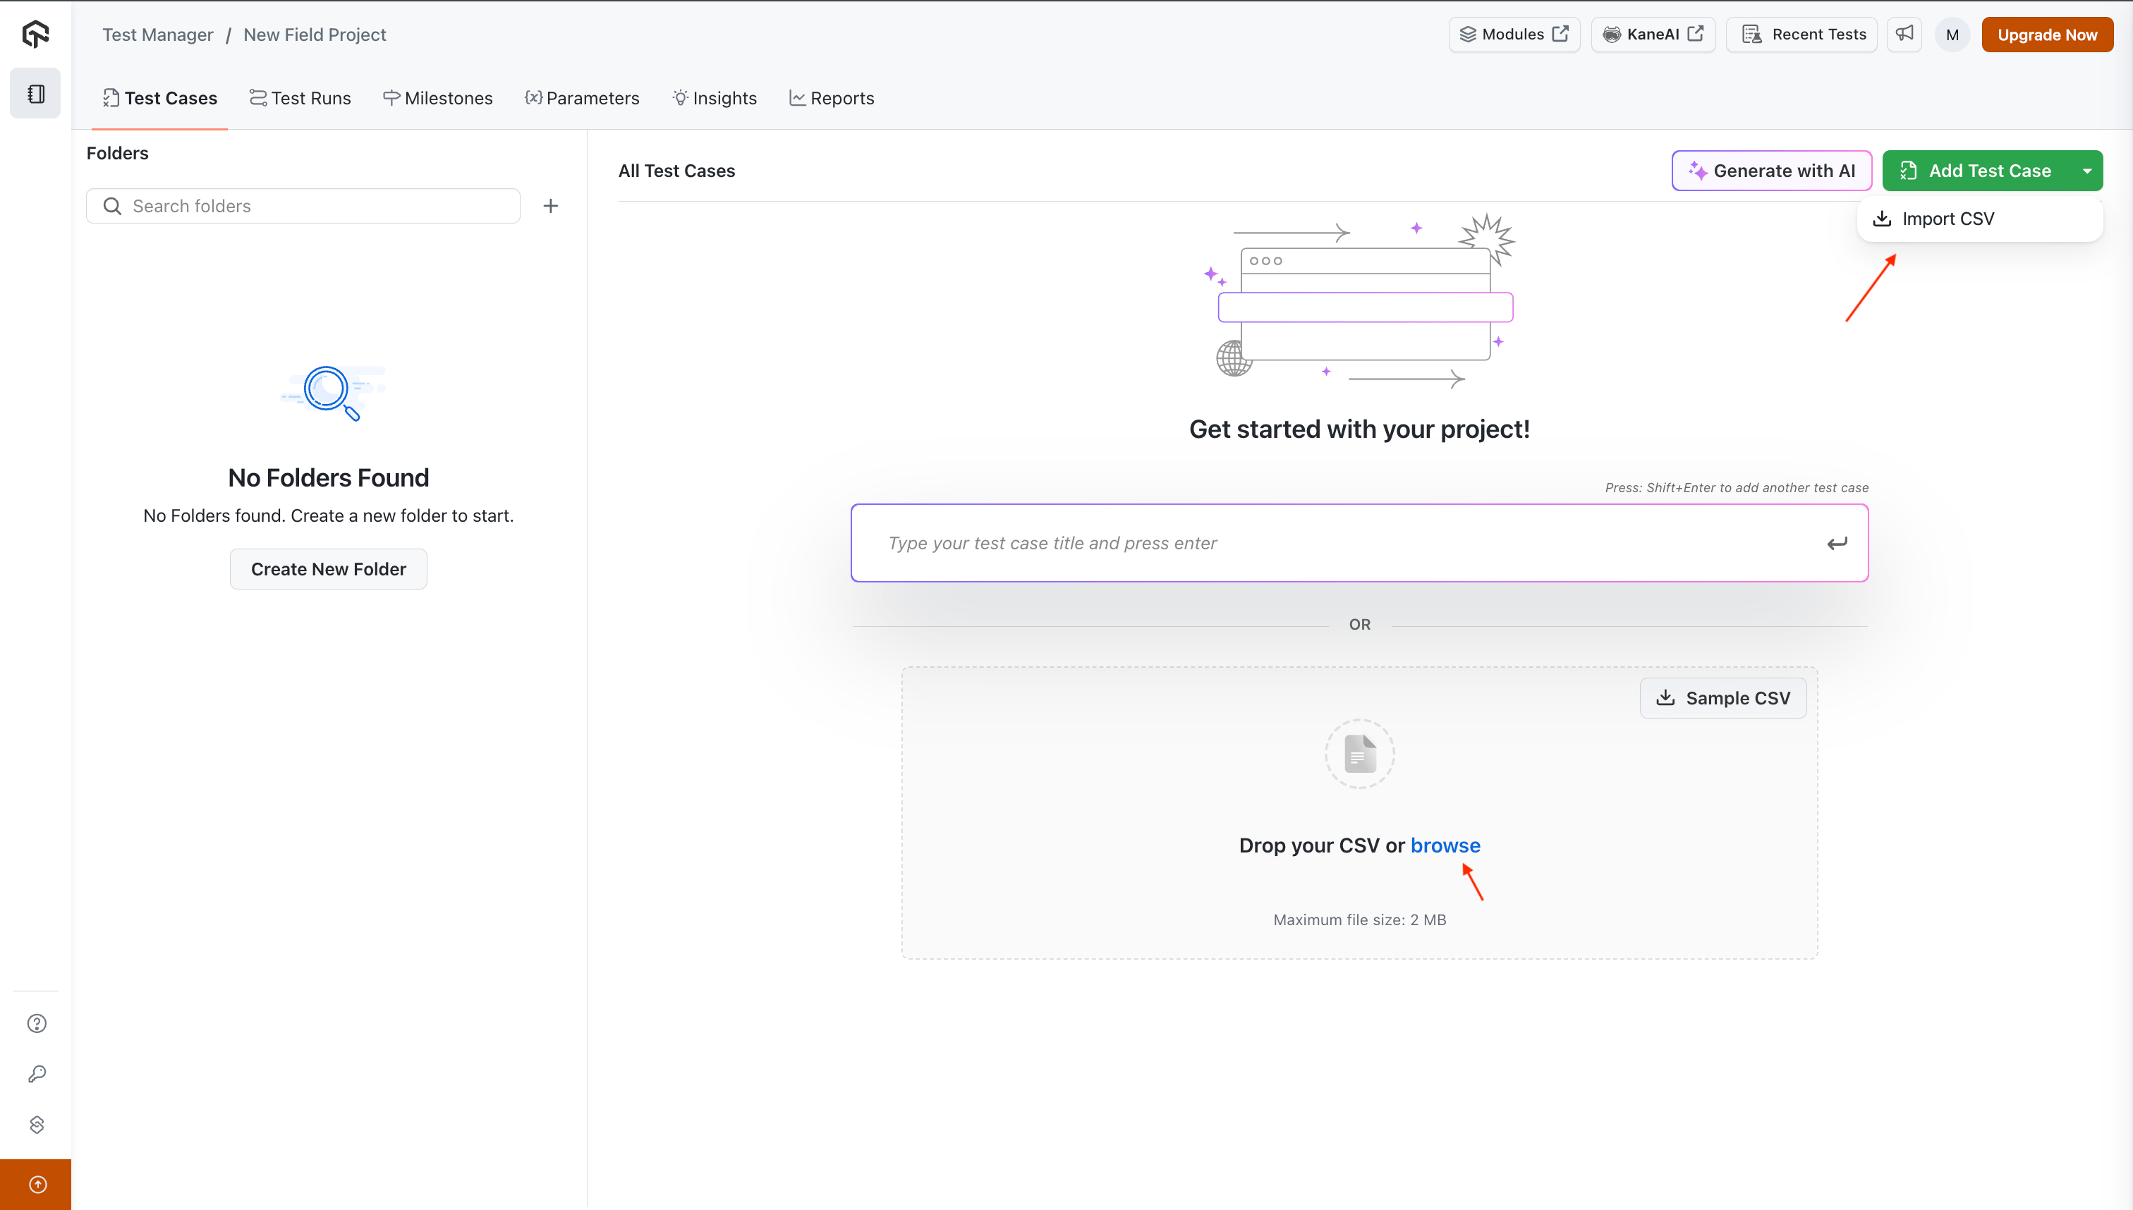Open the Insights tab
The image size is (2133, 1210).
(714, 98)
